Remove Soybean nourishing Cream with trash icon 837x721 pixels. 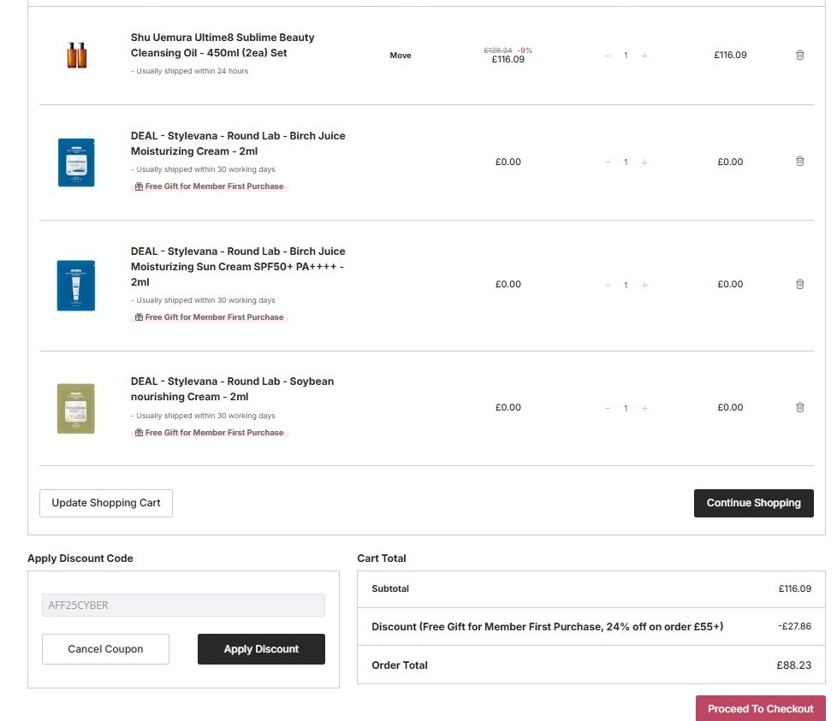[799, 407]
